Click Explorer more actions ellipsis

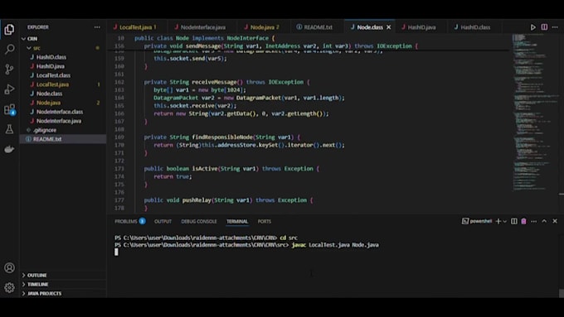tap(97, 27)
